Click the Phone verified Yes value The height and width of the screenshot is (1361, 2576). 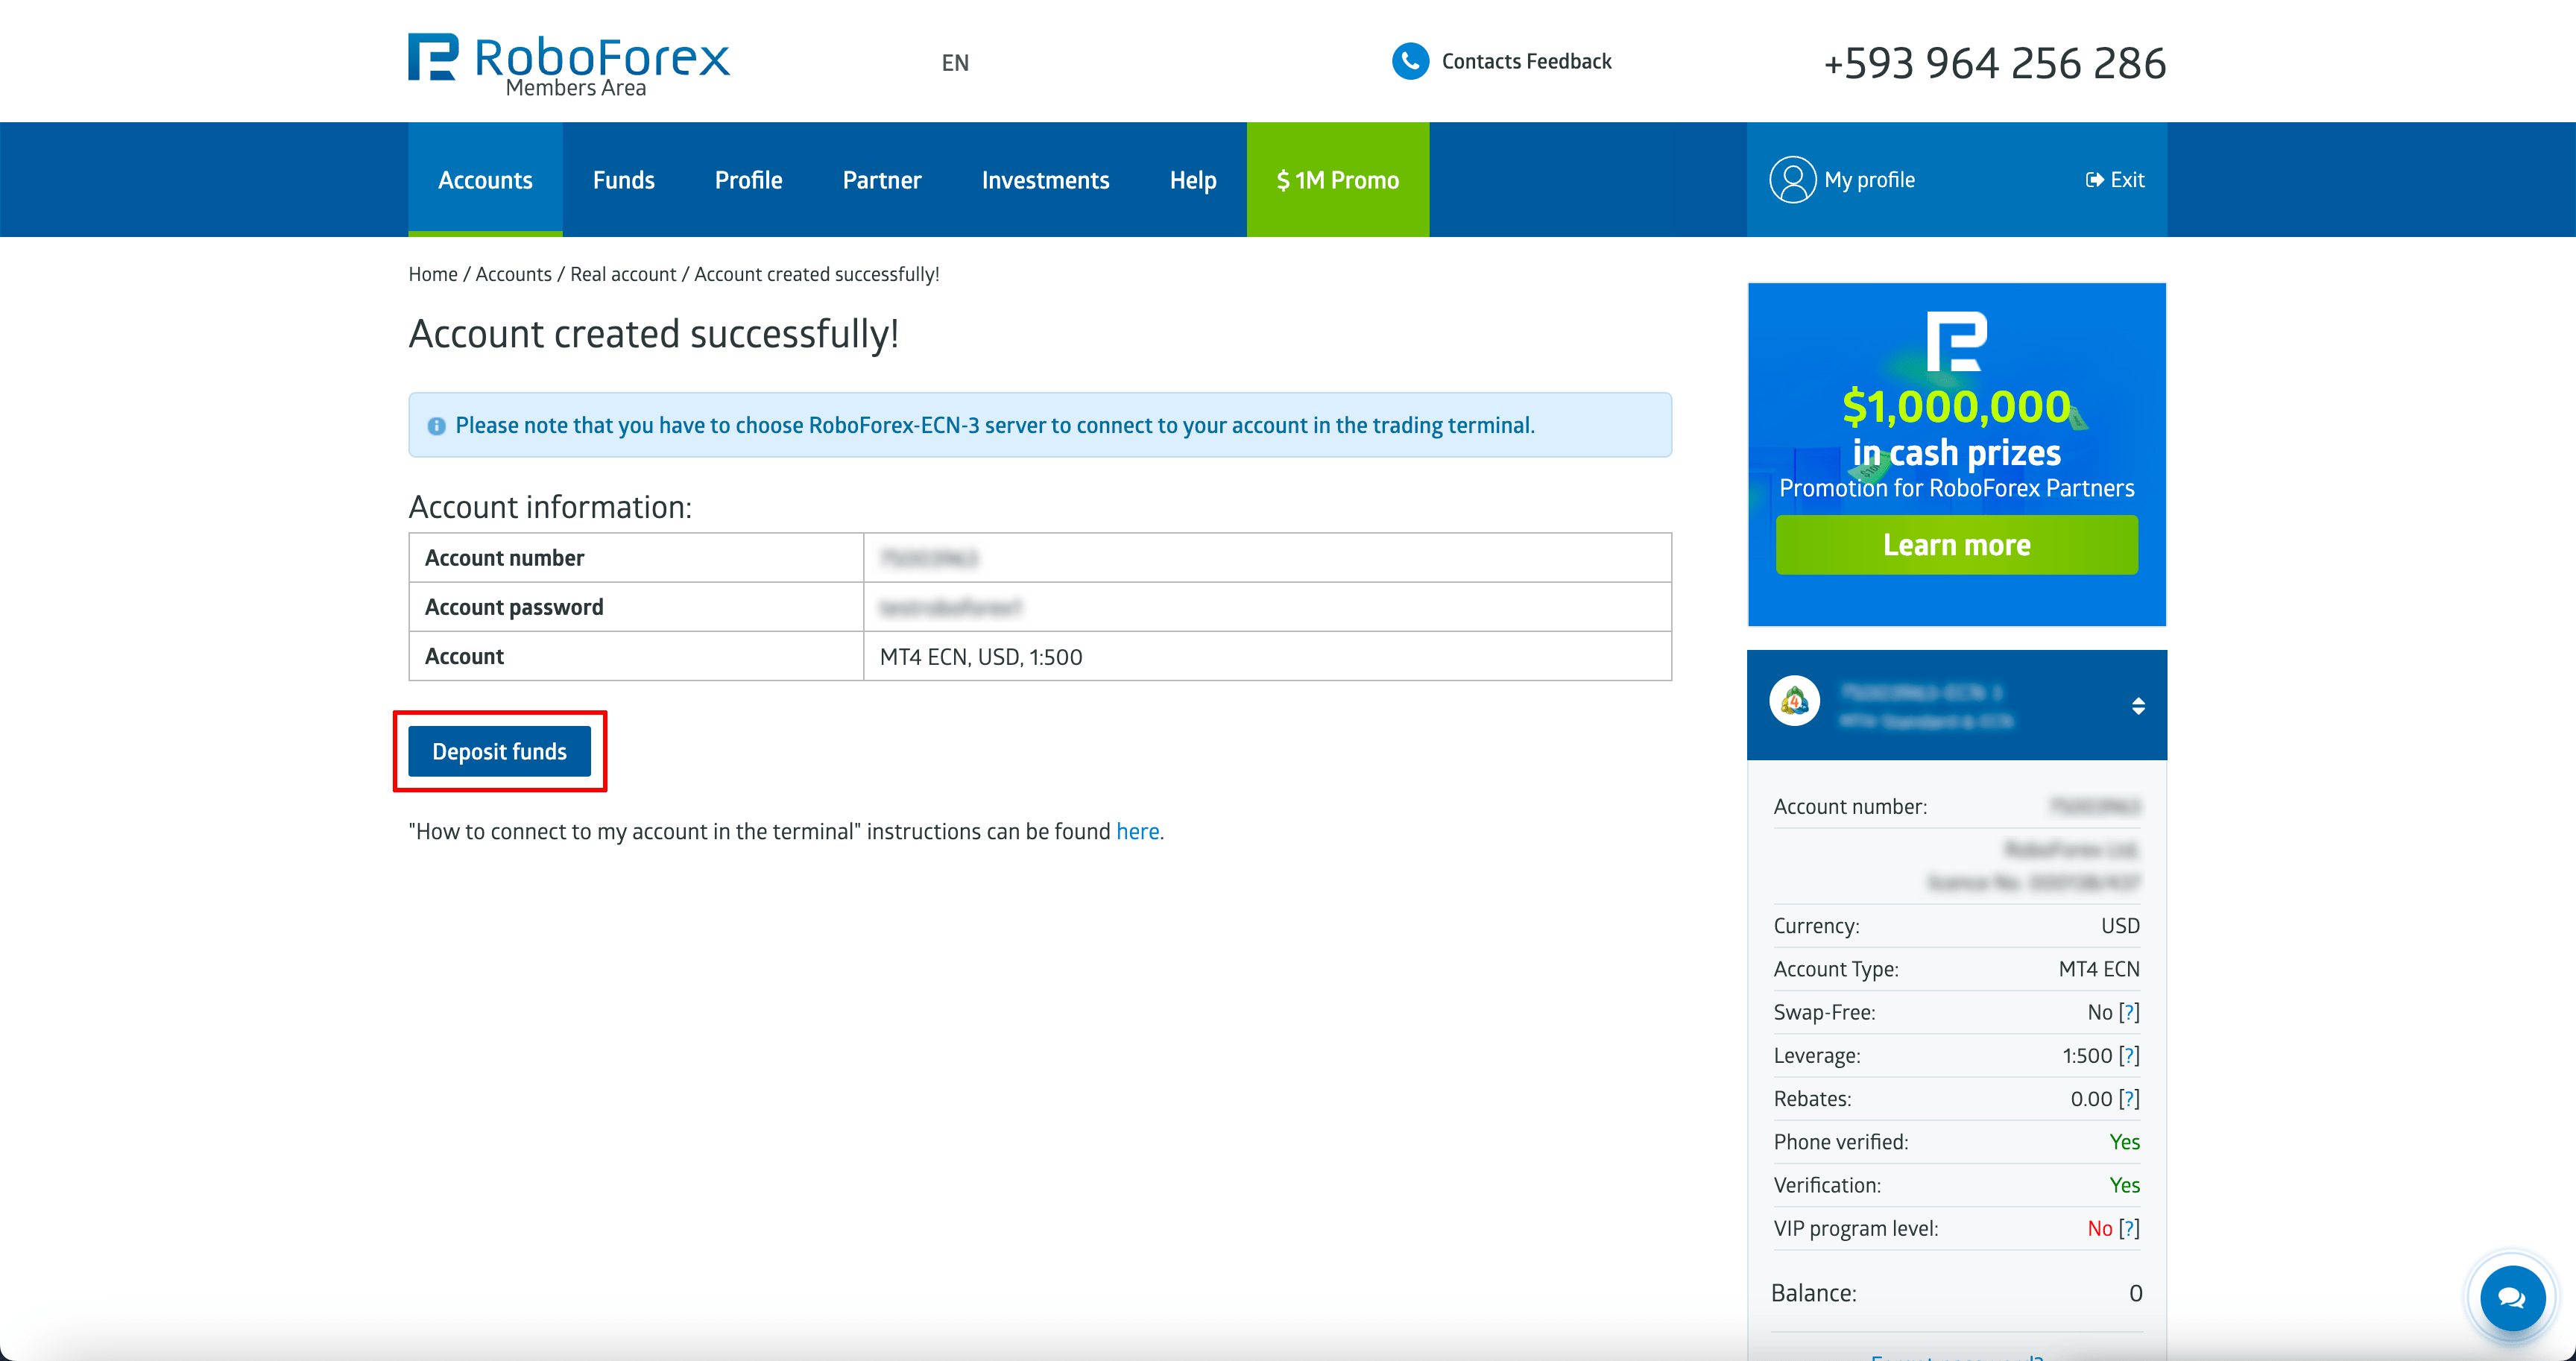coord(2124,1142)
